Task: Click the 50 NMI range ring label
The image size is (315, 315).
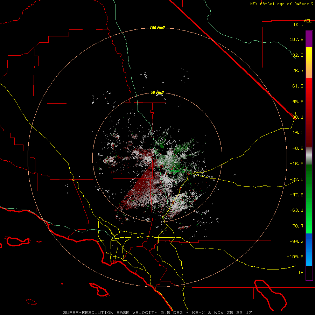Action: [x=157, y=93]
